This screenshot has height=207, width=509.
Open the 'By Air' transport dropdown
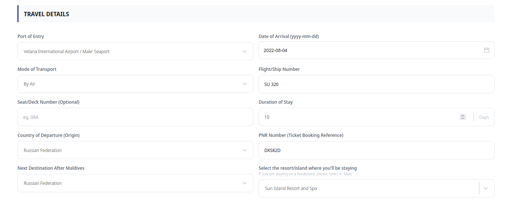tap(30, 84)
